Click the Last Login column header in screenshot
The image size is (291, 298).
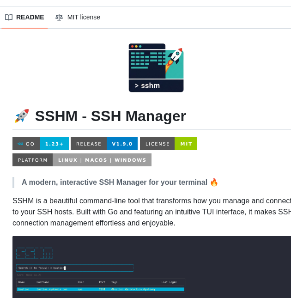pos(169,282)
